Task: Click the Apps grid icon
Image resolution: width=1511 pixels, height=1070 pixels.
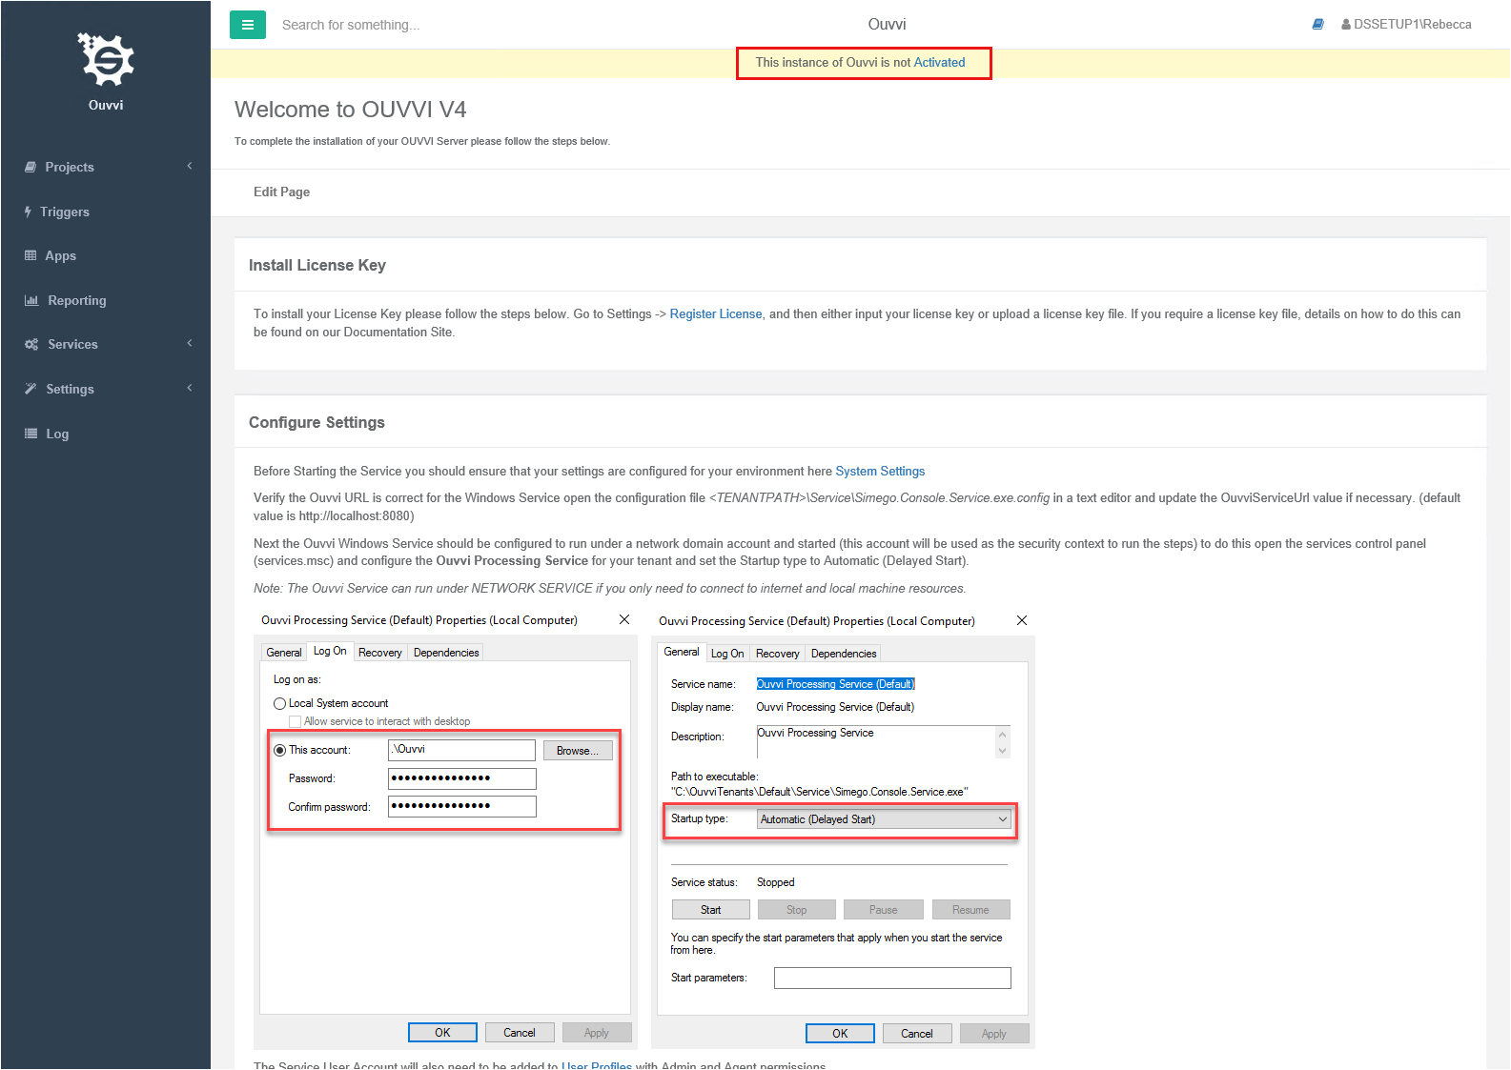Action: coord(31,255)
